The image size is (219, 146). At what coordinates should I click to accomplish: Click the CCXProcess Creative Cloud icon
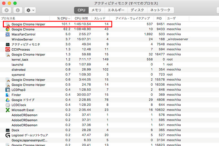tap(8, 49)
